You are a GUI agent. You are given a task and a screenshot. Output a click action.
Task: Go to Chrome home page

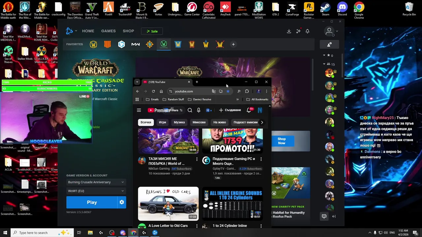[x=161, y=91]
